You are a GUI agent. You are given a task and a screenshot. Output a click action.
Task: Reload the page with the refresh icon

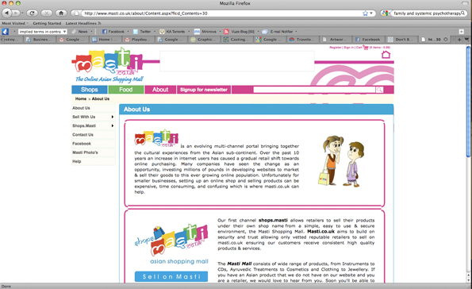coord(32,13)
